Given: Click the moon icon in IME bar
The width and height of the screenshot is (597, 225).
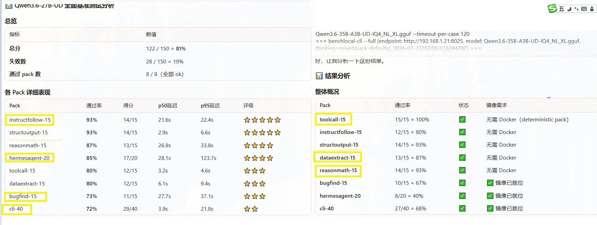Looking at the screenshot, I should (569, 9).
